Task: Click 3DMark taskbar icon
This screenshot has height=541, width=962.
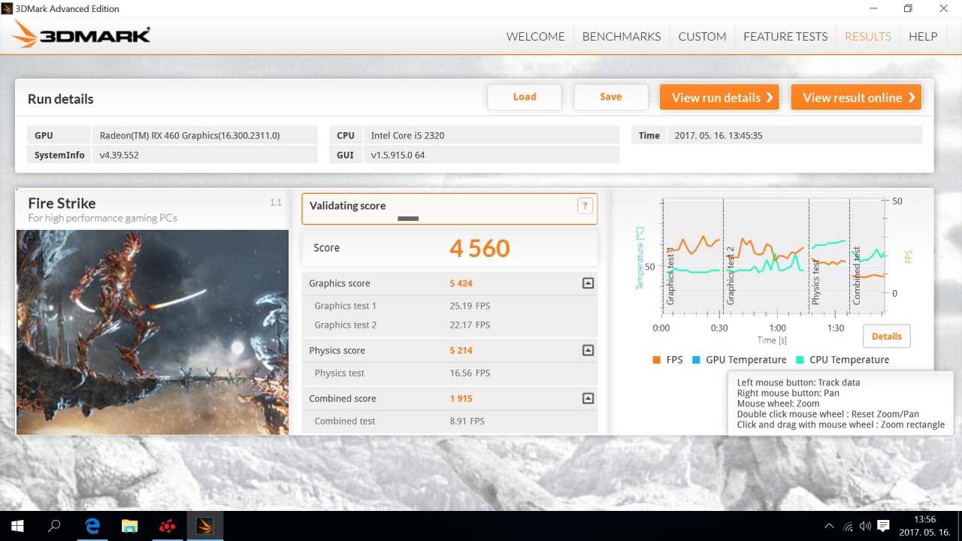Action: tap(204, 526)
